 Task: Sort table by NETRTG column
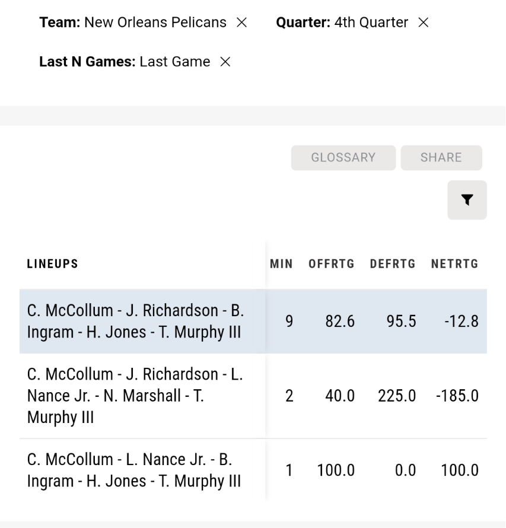coord(454,263)
